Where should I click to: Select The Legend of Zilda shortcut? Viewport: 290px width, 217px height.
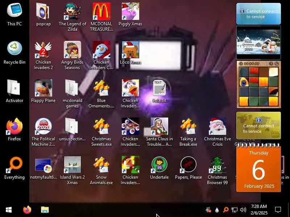72,17
